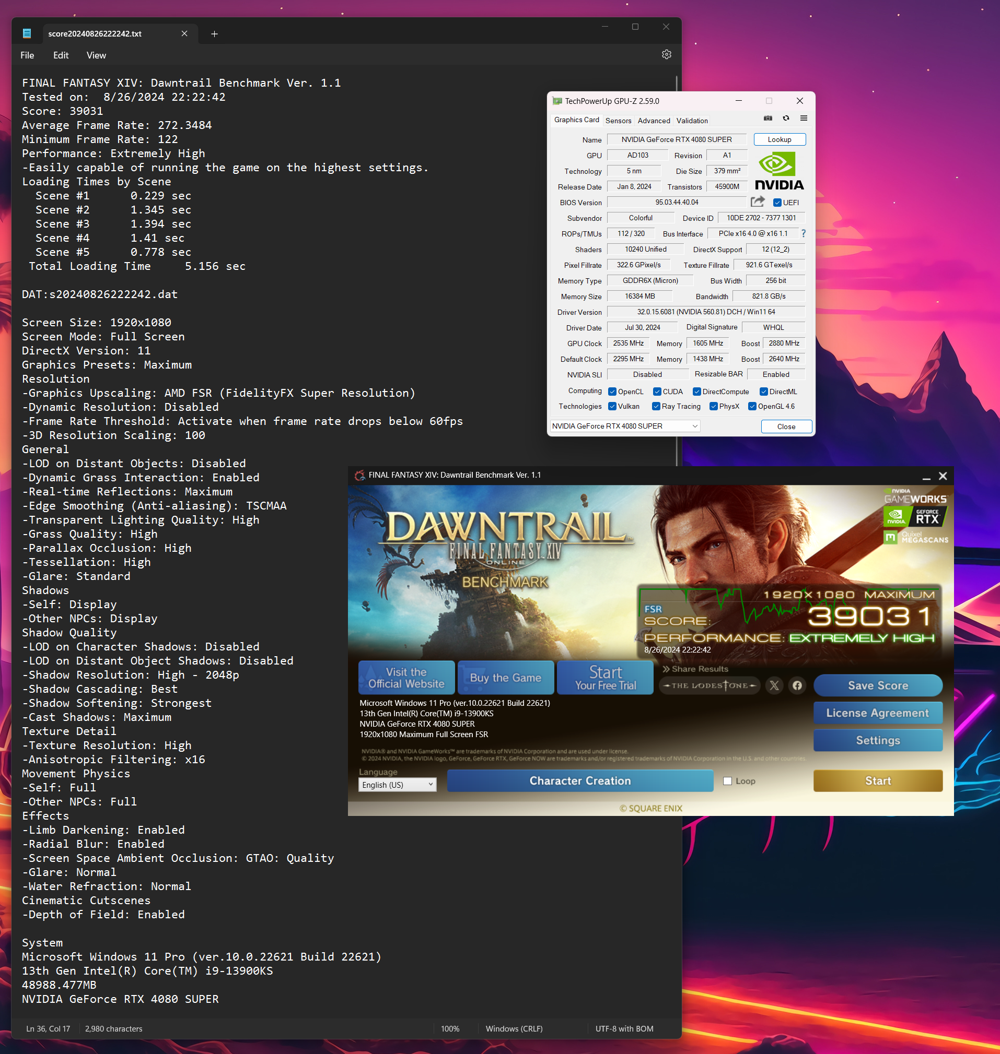The image size is (1000, 1054).
Task: Open License Agreement in benchmark
Action: pyautogui.click(x=877, y=713)
